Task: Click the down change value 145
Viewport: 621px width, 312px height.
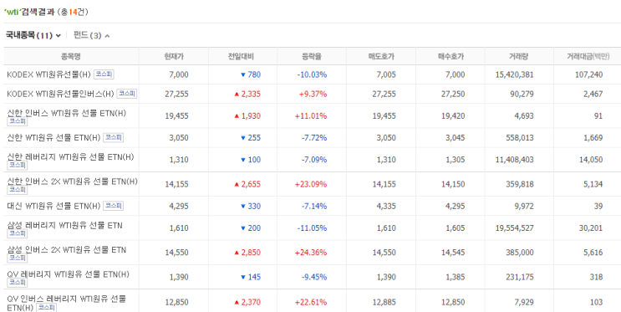Action: point(251,277)
